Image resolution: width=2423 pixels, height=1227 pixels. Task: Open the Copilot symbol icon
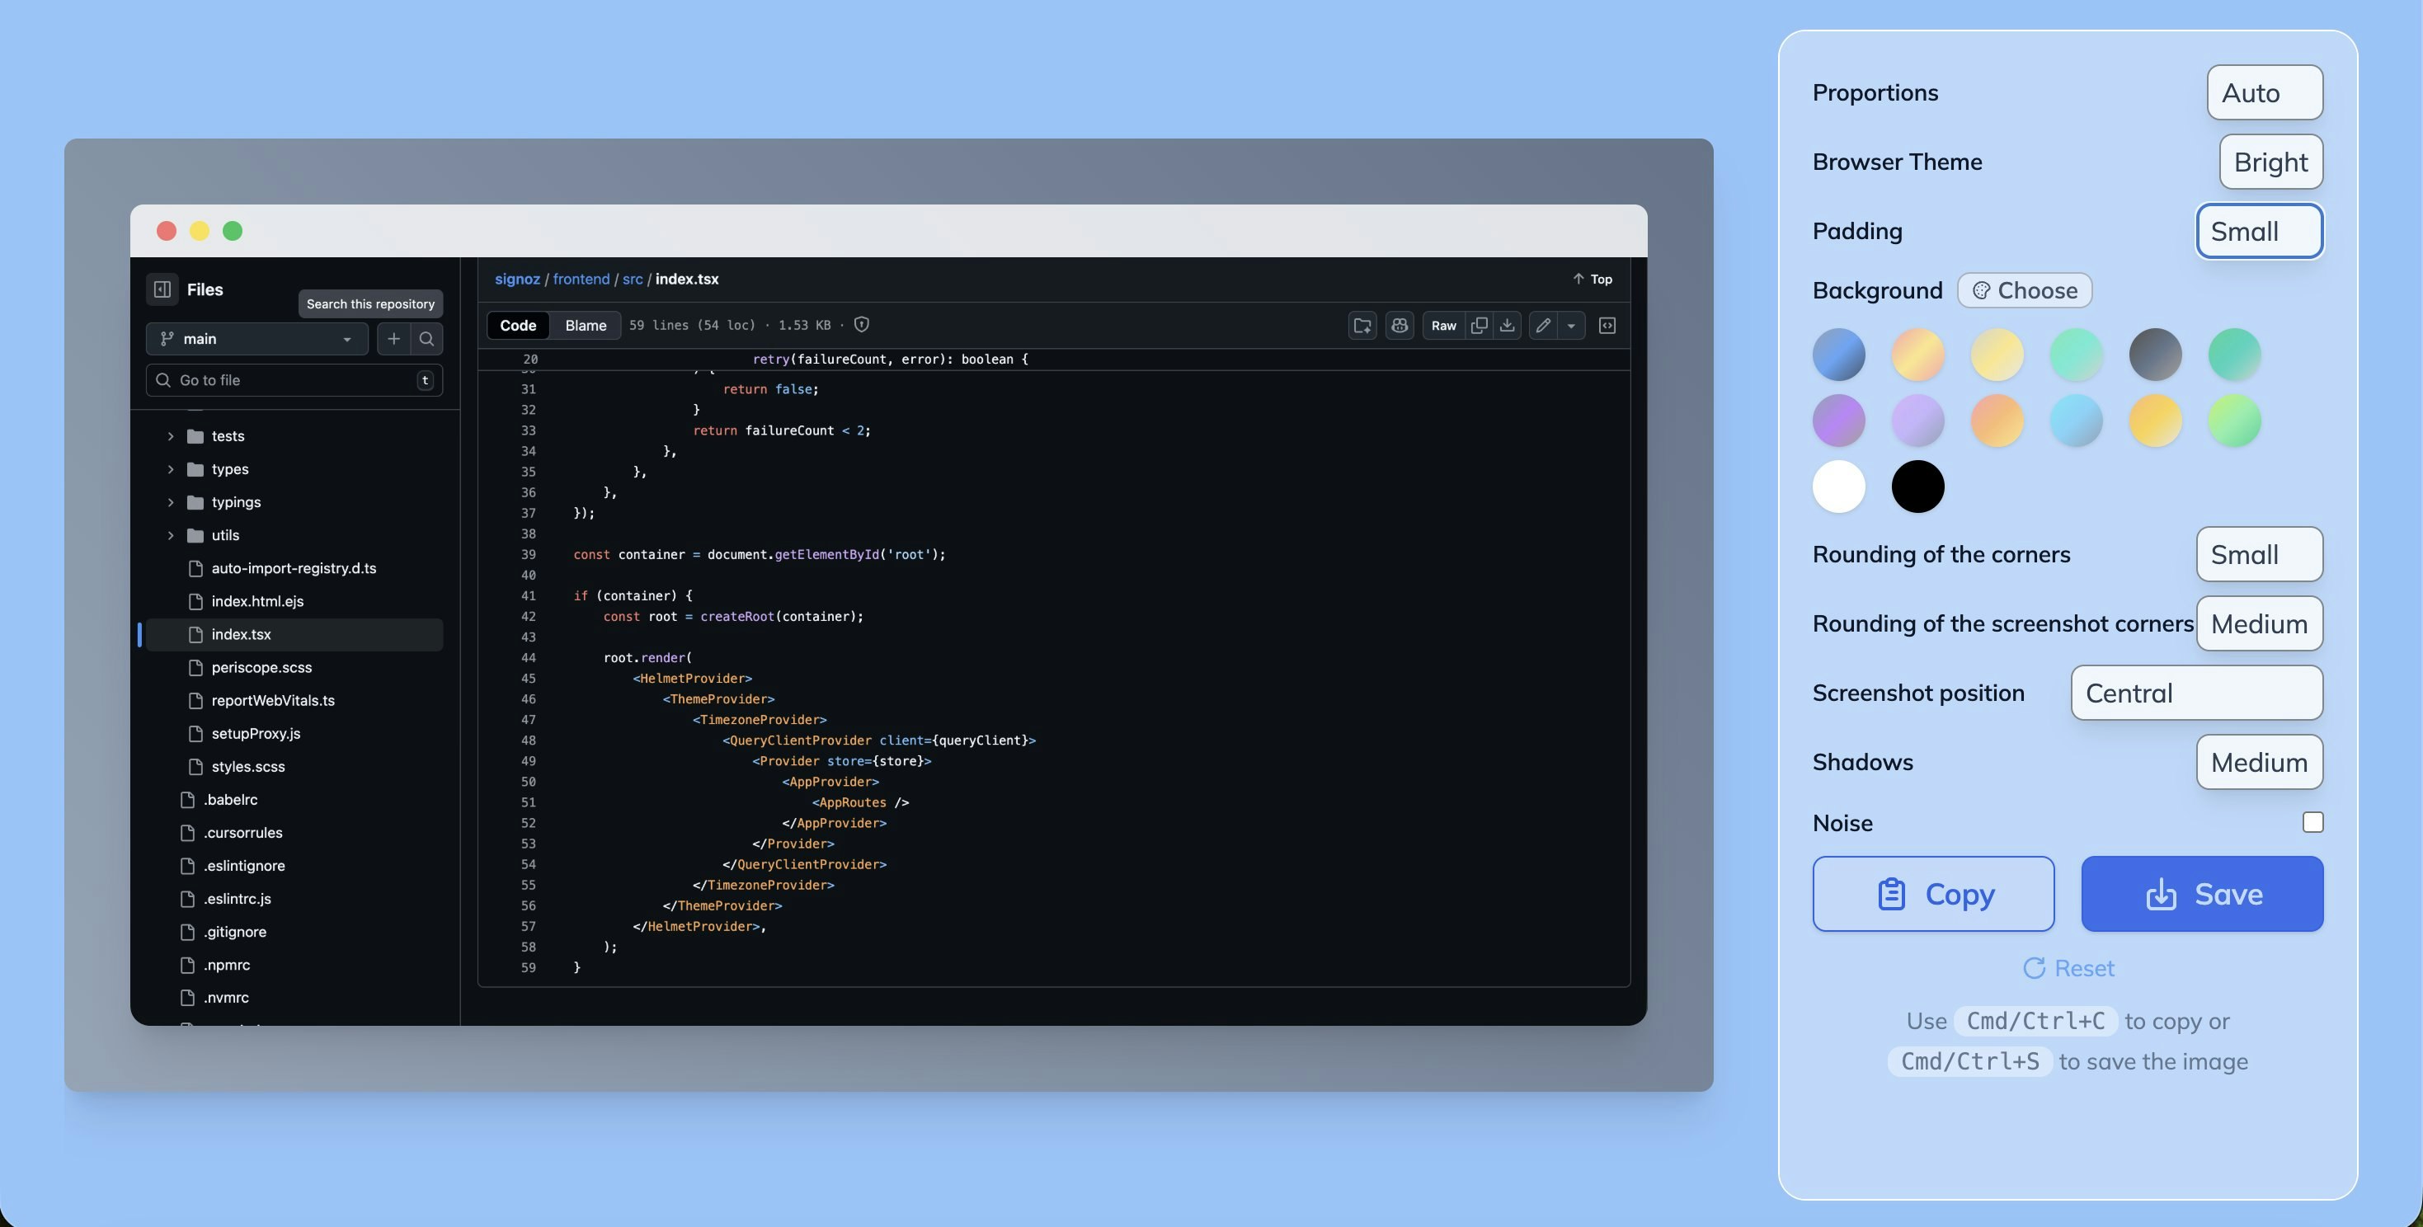tap(1400, 326)
